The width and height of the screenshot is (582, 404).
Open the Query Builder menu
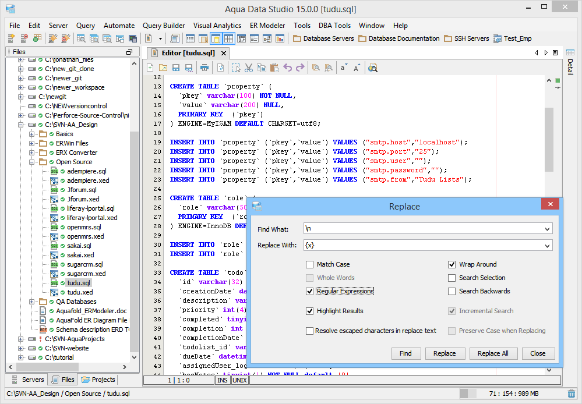(x=164, y=26)
